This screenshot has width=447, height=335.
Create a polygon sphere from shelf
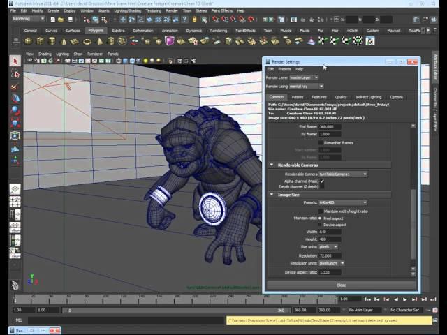[x=28, y=41]
